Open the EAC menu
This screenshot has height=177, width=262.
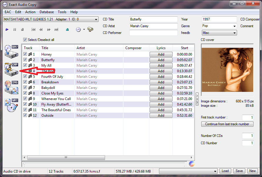tap(8, 12)
